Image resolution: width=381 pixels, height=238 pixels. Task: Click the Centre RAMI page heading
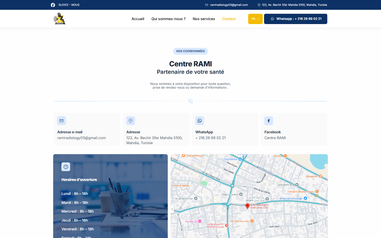[x=190, y=64]
